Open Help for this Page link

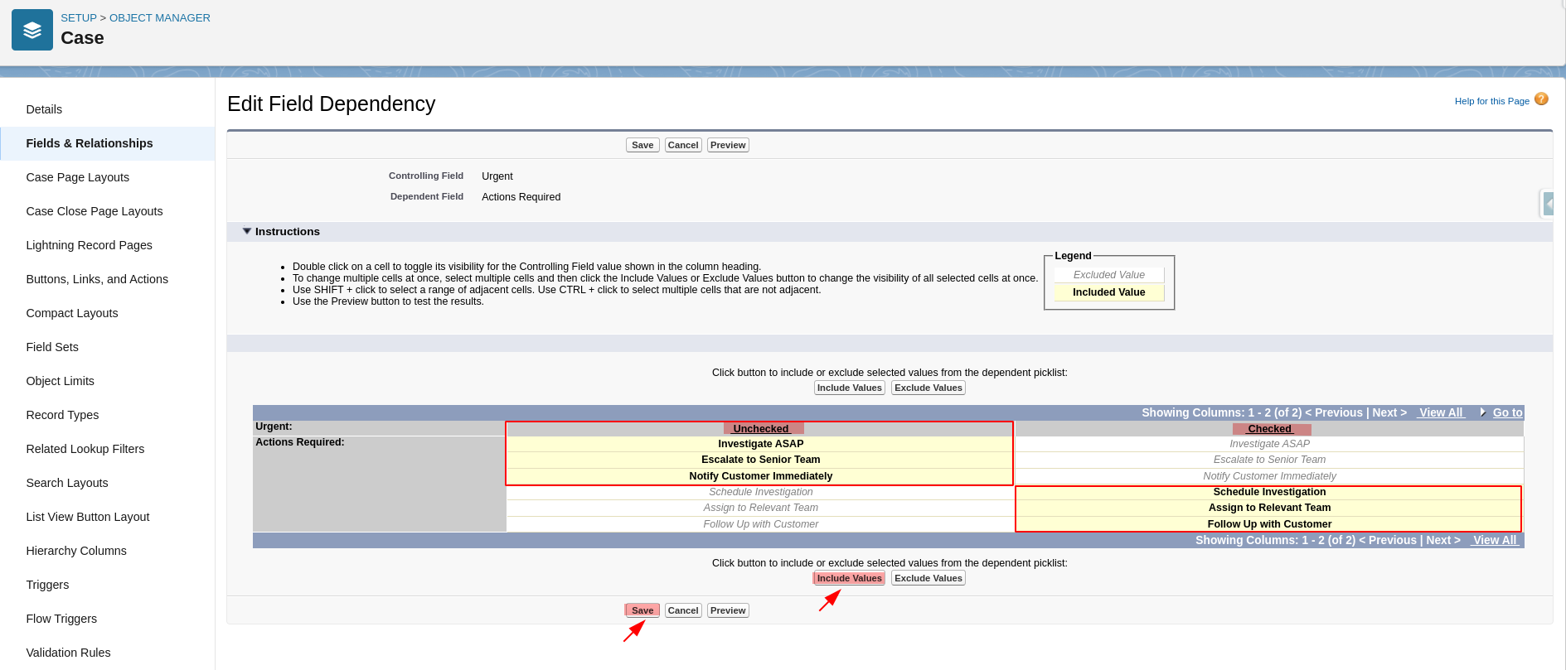(x=1492, y=101)
